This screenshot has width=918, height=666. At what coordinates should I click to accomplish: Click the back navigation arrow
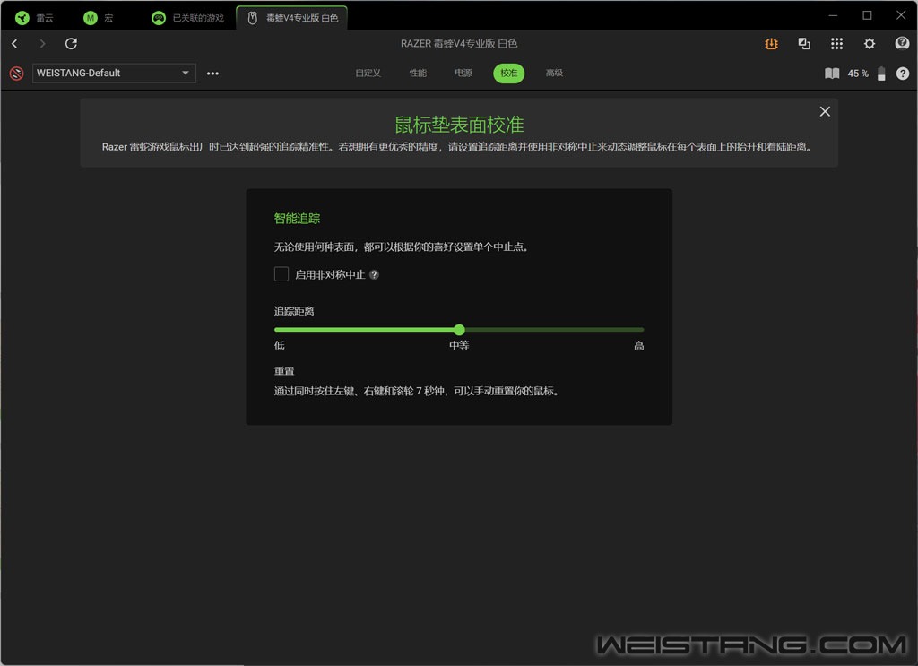point(14,44)
